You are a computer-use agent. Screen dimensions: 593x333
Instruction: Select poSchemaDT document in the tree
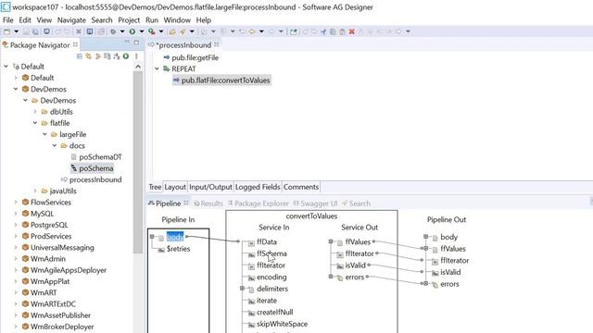(x=100, y=157)
